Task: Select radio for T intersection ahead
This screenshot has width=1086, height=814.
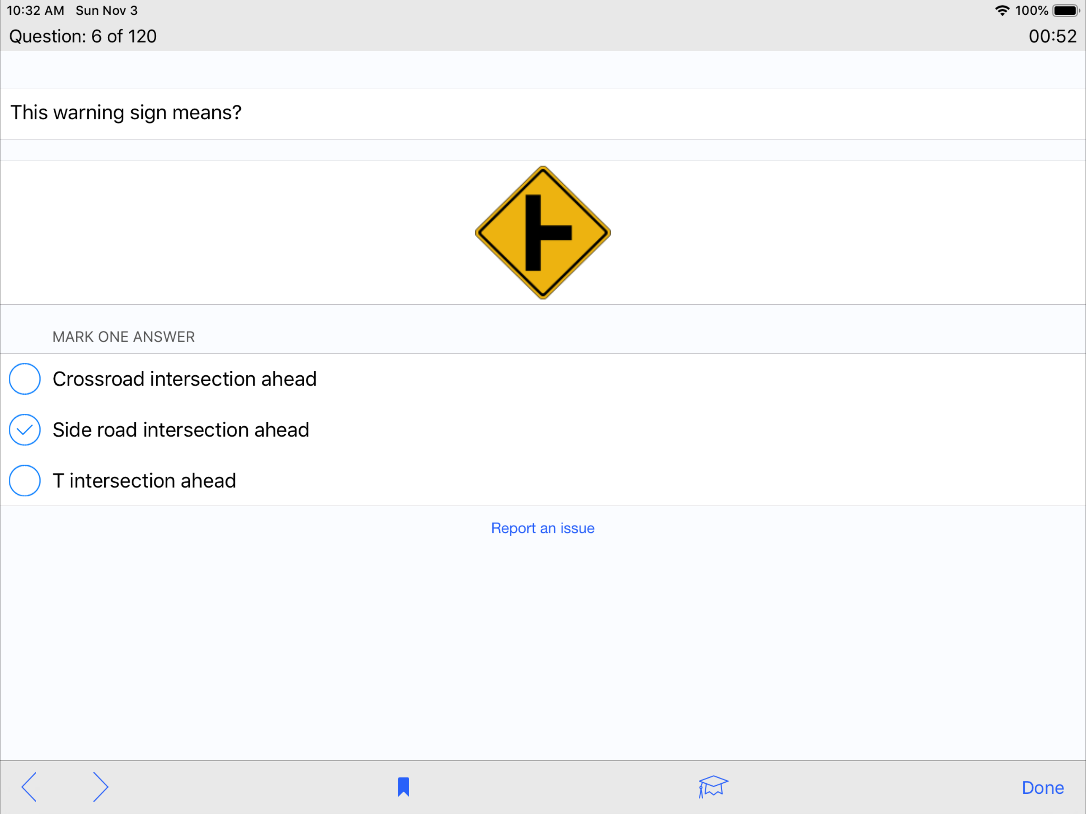Action: click(25, 481)
